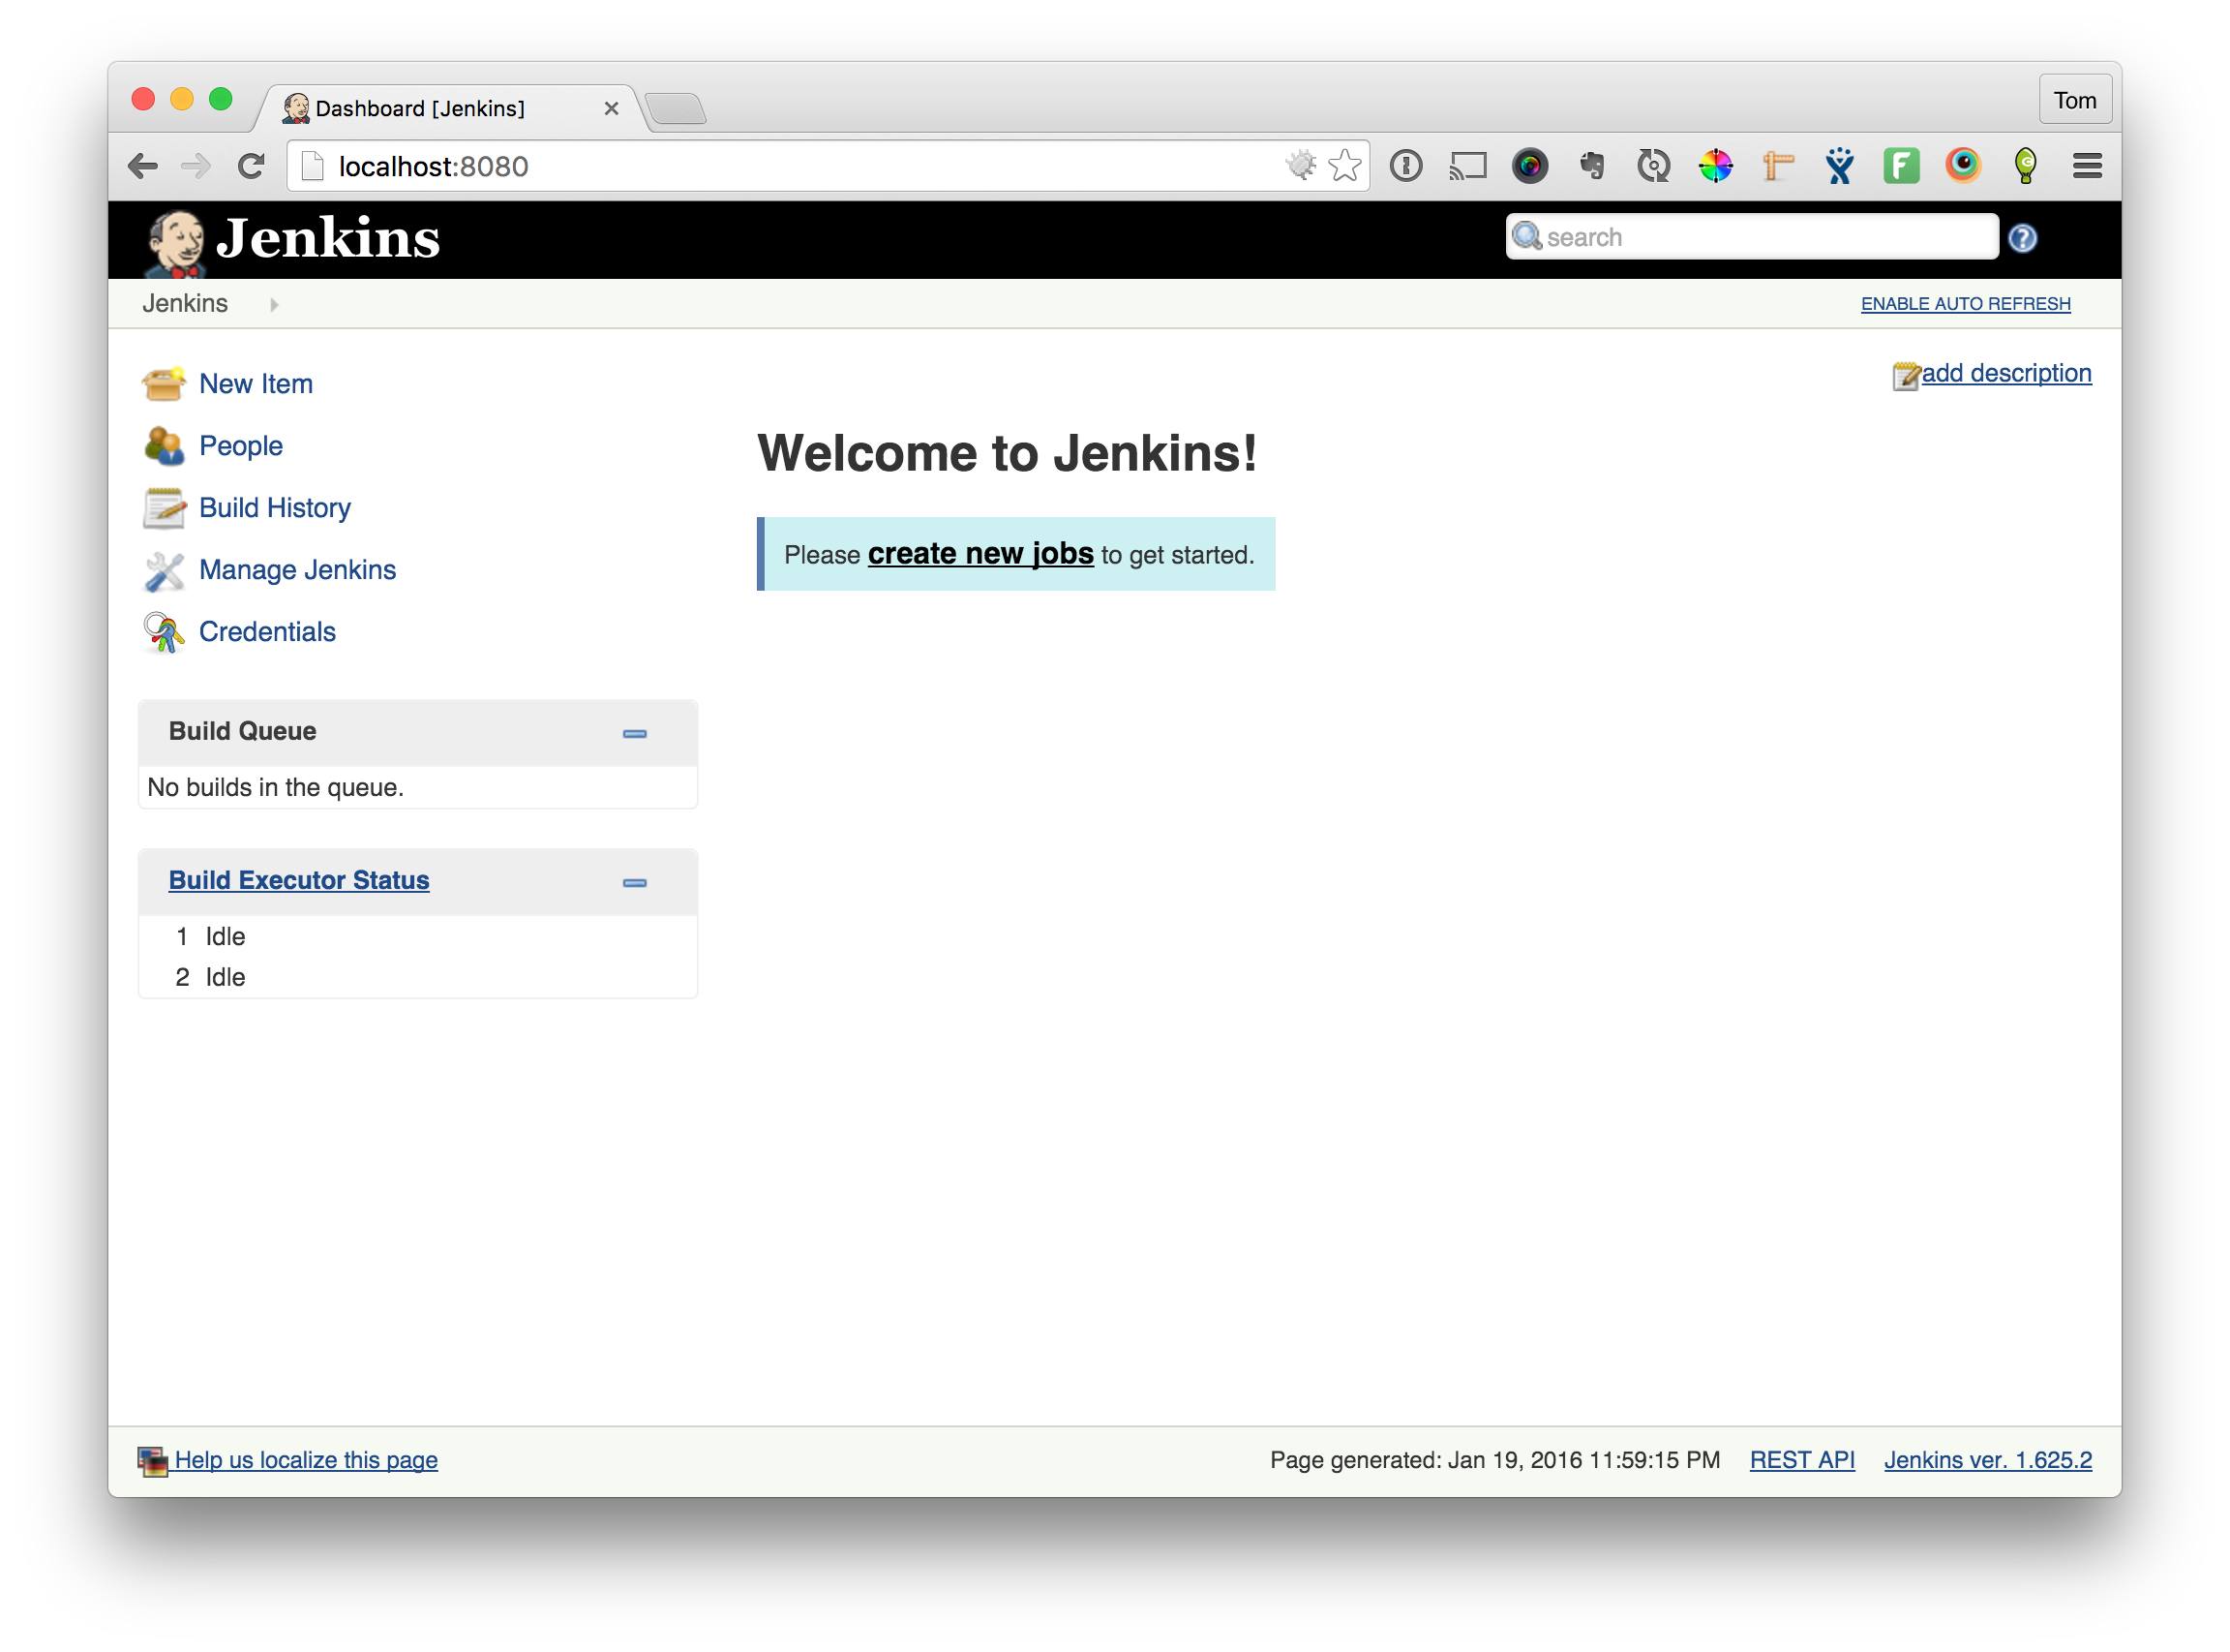Image resolution: width=2230 pixels, height=1652 pixels.
Task: Click the localize page flag icon
Action: (x=152, y=1460)
